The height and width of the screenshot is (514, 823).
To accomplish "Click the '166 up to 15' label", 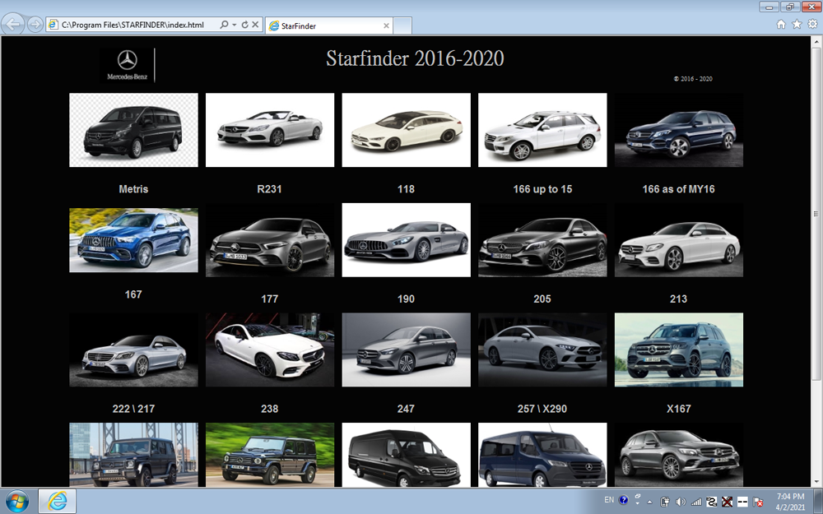I will [x=542, y=189].
